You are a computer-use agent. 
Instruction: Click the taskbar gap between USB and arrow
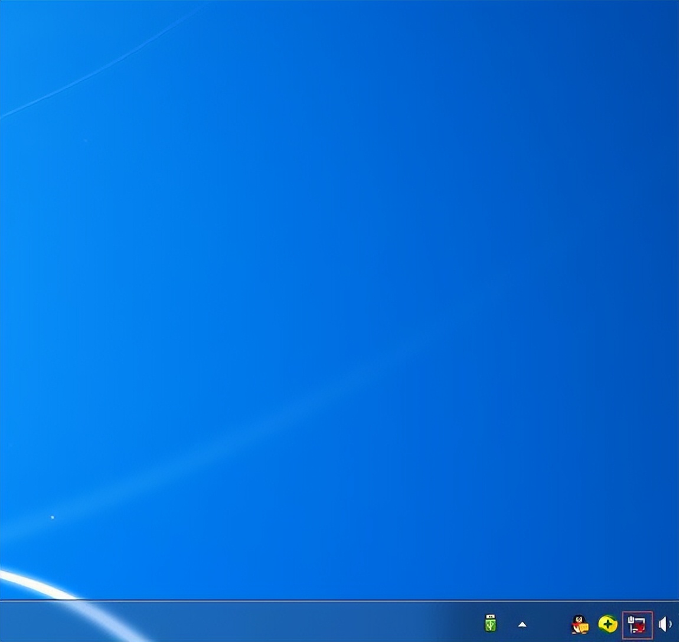pyautogui.click(x=507, y=624)
